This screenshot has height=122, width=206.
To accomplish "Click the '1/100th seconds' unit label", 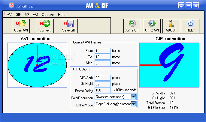I will click(x=124, y=90).
